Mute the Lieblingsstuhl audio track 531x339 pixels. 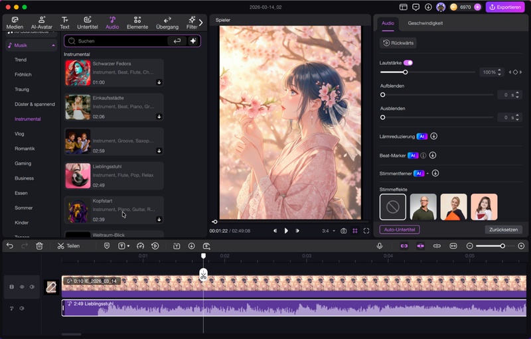pyautogui.click(x=21, y=308)
